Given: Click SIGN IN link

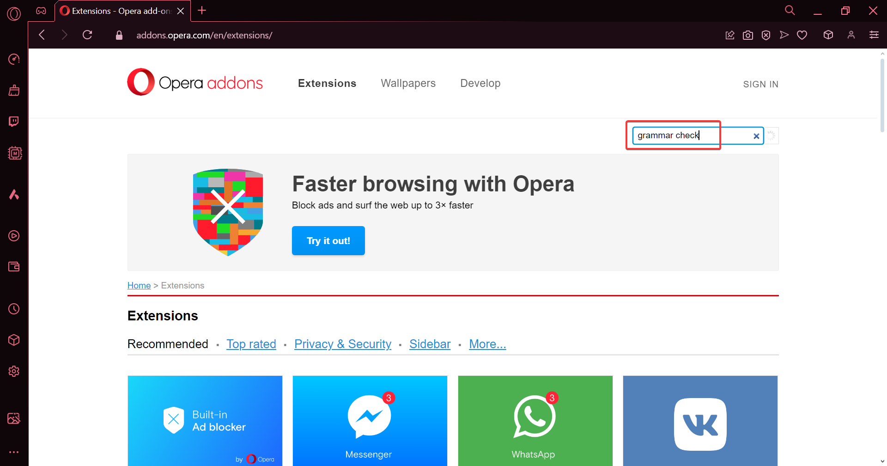Looking at the screenshot, I should coord(760,84).
